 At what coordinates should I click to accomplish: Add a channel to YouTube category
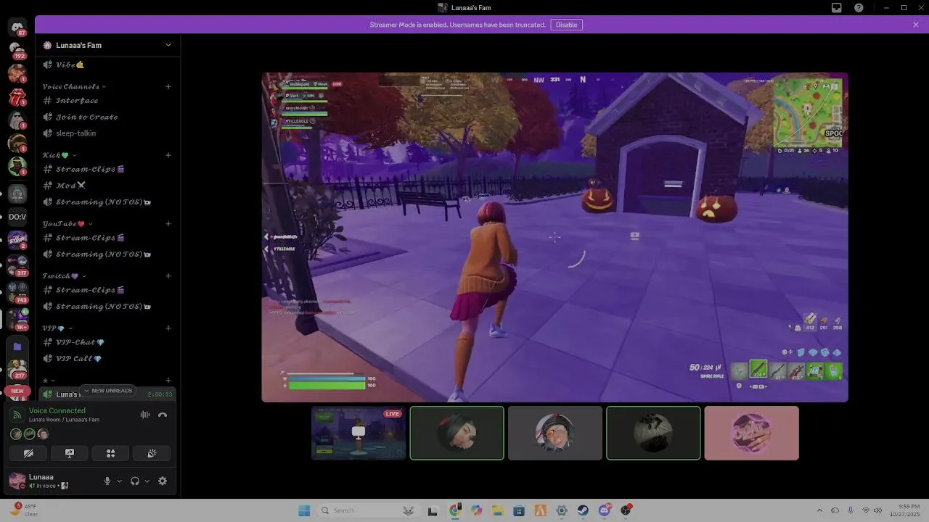168,224
